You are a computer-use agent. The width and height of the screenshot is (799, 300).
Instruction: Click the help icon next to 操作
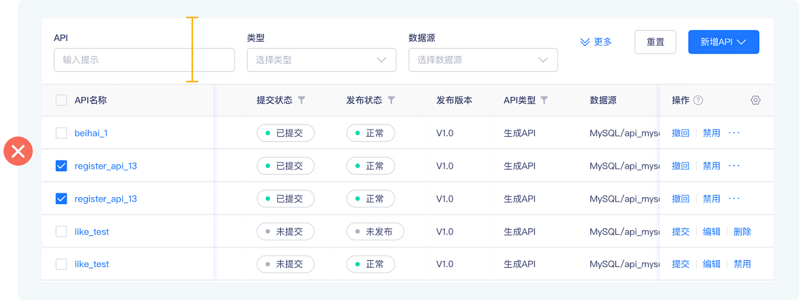coord(699,100)
